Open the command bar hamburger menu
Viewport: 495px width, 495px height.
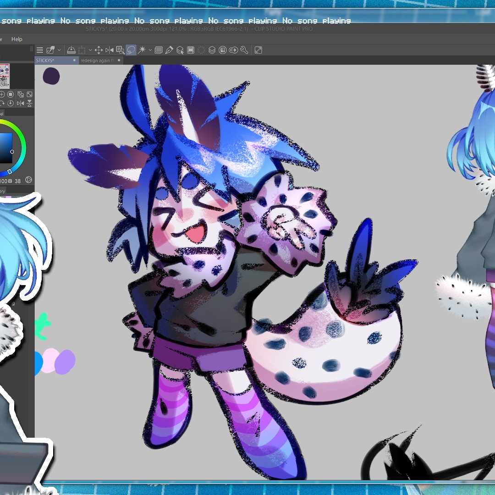(40, 50)
